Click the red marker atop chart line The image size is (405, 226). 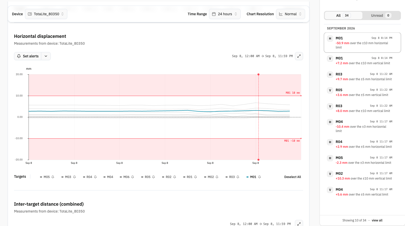(x=258, y=74)
